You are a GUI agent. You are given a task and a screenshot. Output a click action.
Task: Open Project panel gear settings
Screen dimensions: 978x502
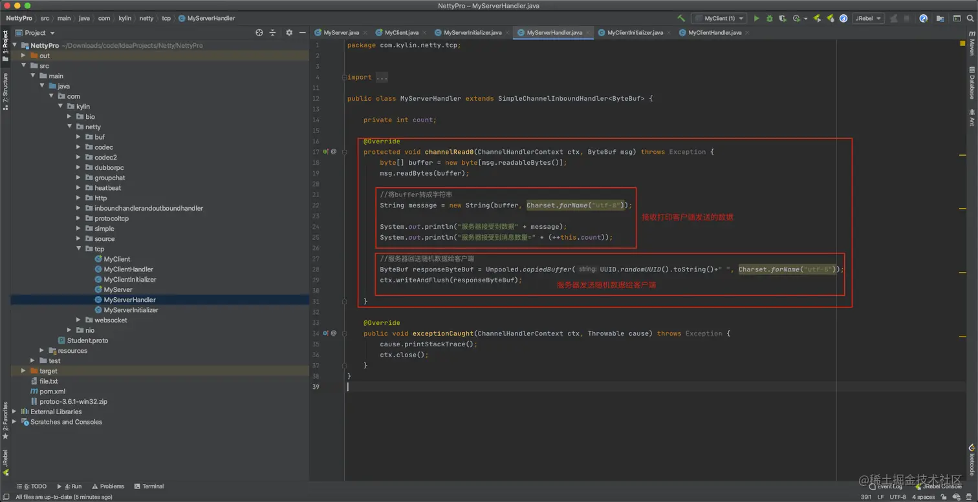point(289,32)
